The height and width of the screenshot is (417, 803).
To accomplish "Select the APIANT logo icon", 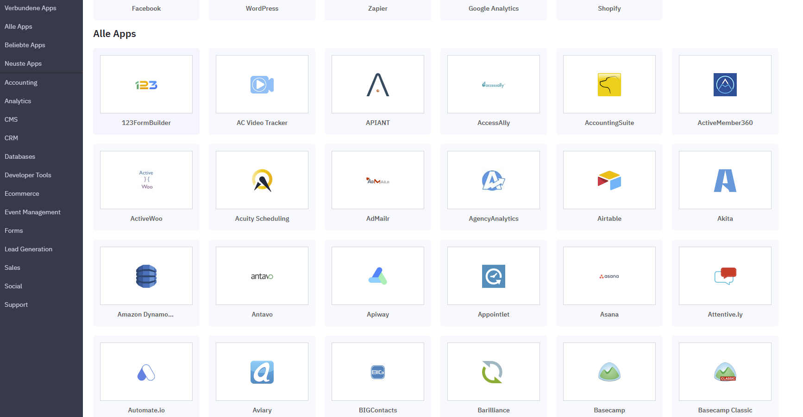I will tap(378, 85).
